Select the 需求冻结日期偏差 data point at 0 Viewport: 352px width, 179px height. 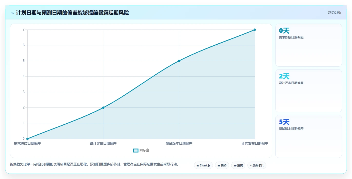point(27,139)
